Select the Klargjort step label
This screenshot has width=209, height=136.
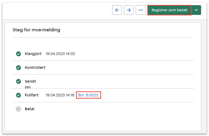[33, 54]
